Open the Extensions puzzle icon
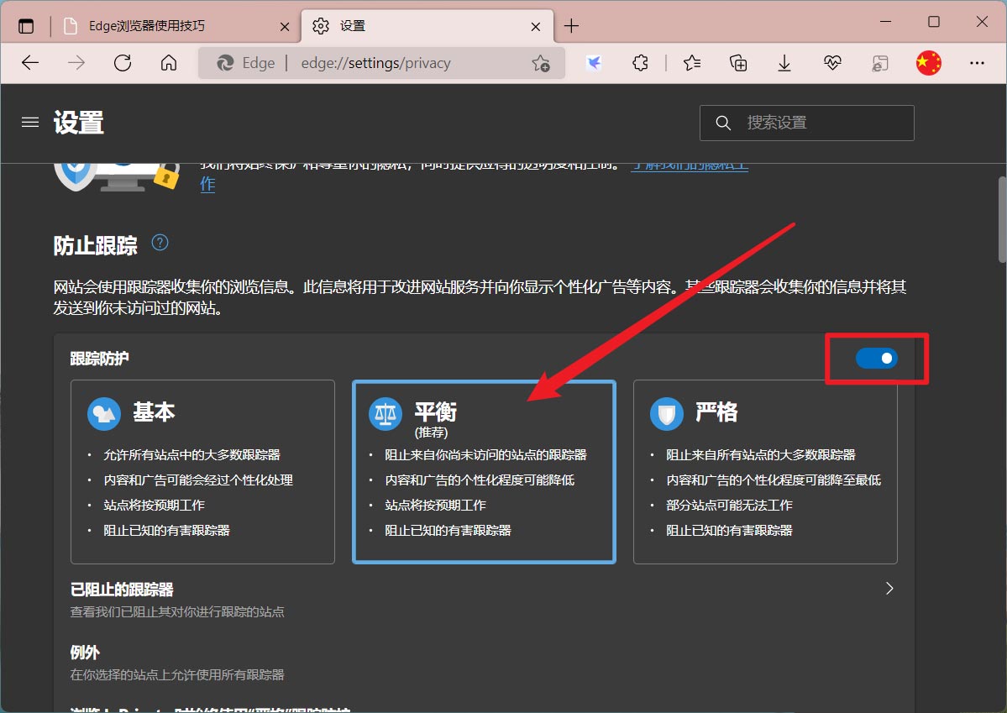The width and height of the screenshot is (1007, 713). click(640, 62)
